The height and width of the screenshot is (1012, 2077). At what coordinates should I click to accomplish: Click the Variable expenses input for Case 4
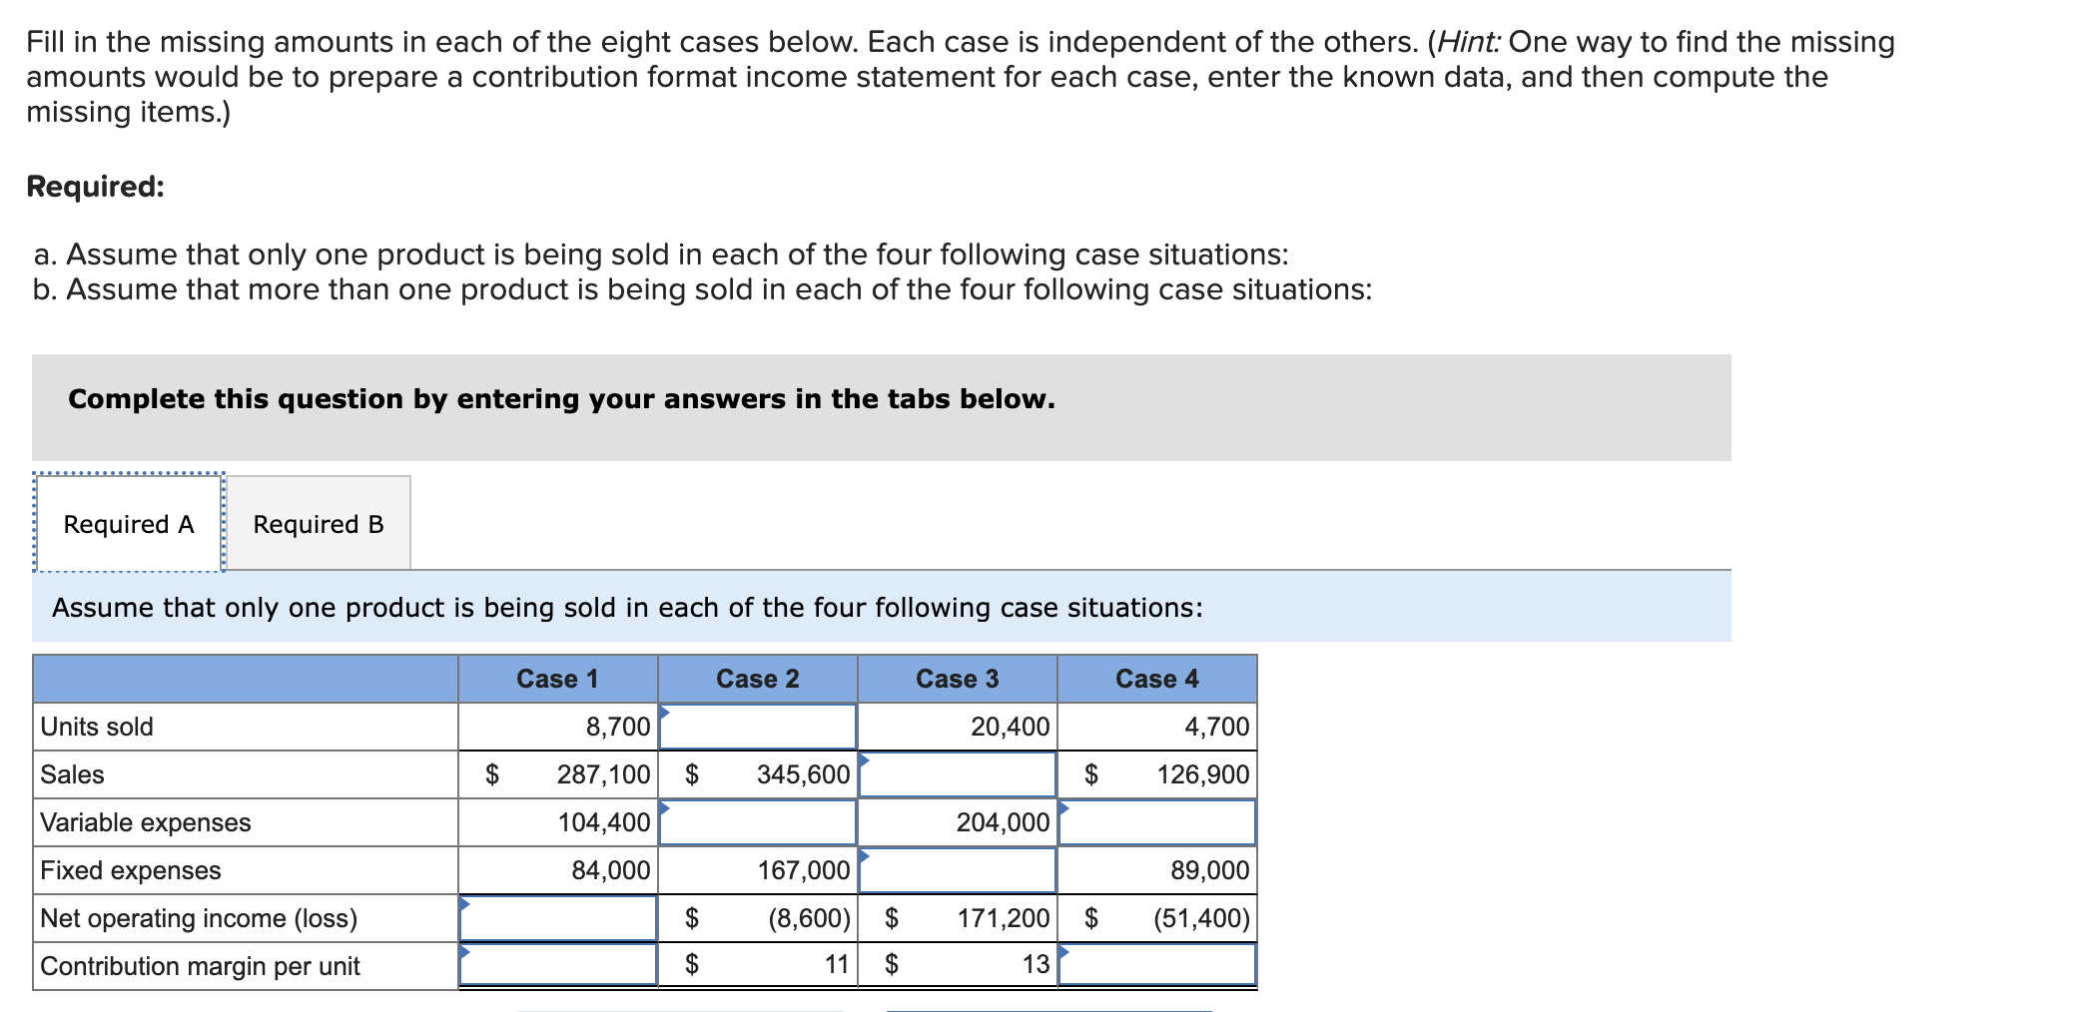pyautogui.click(x=1156, y=821)
